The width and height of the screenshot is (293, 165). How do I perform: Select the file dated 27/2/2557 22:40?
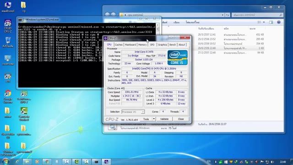click(231, 53)
